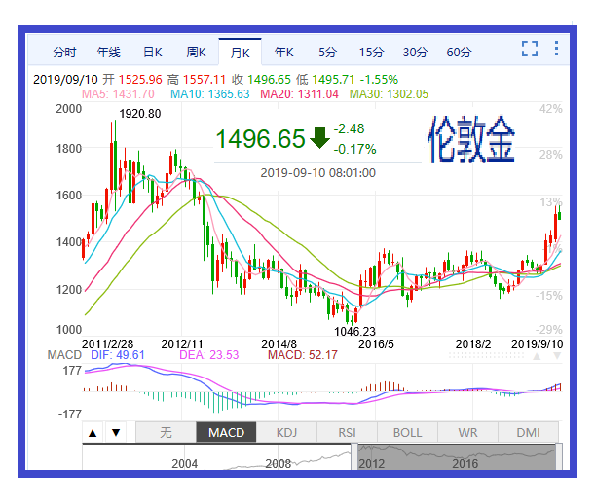Click small grey down triangle beside MACD row
This screenshot has width=595, height=504.
coord(557,356)
